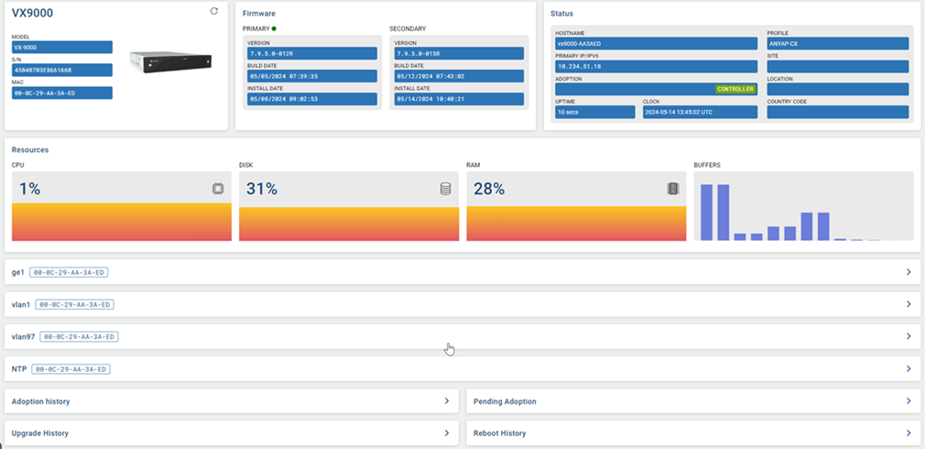Click the disk database icon
The width and height of the screenshot is (925, 449).
[x=445, y=189]
